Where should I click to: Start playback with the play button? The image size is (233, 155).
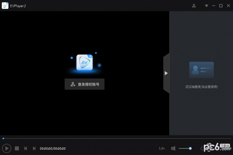pos(7,148)
